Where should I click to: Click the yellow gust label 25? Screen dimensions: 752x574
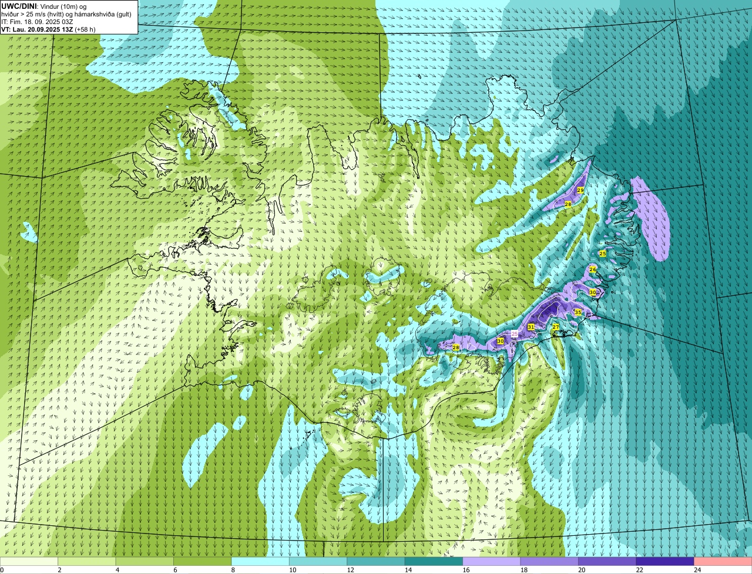(602, 254)
